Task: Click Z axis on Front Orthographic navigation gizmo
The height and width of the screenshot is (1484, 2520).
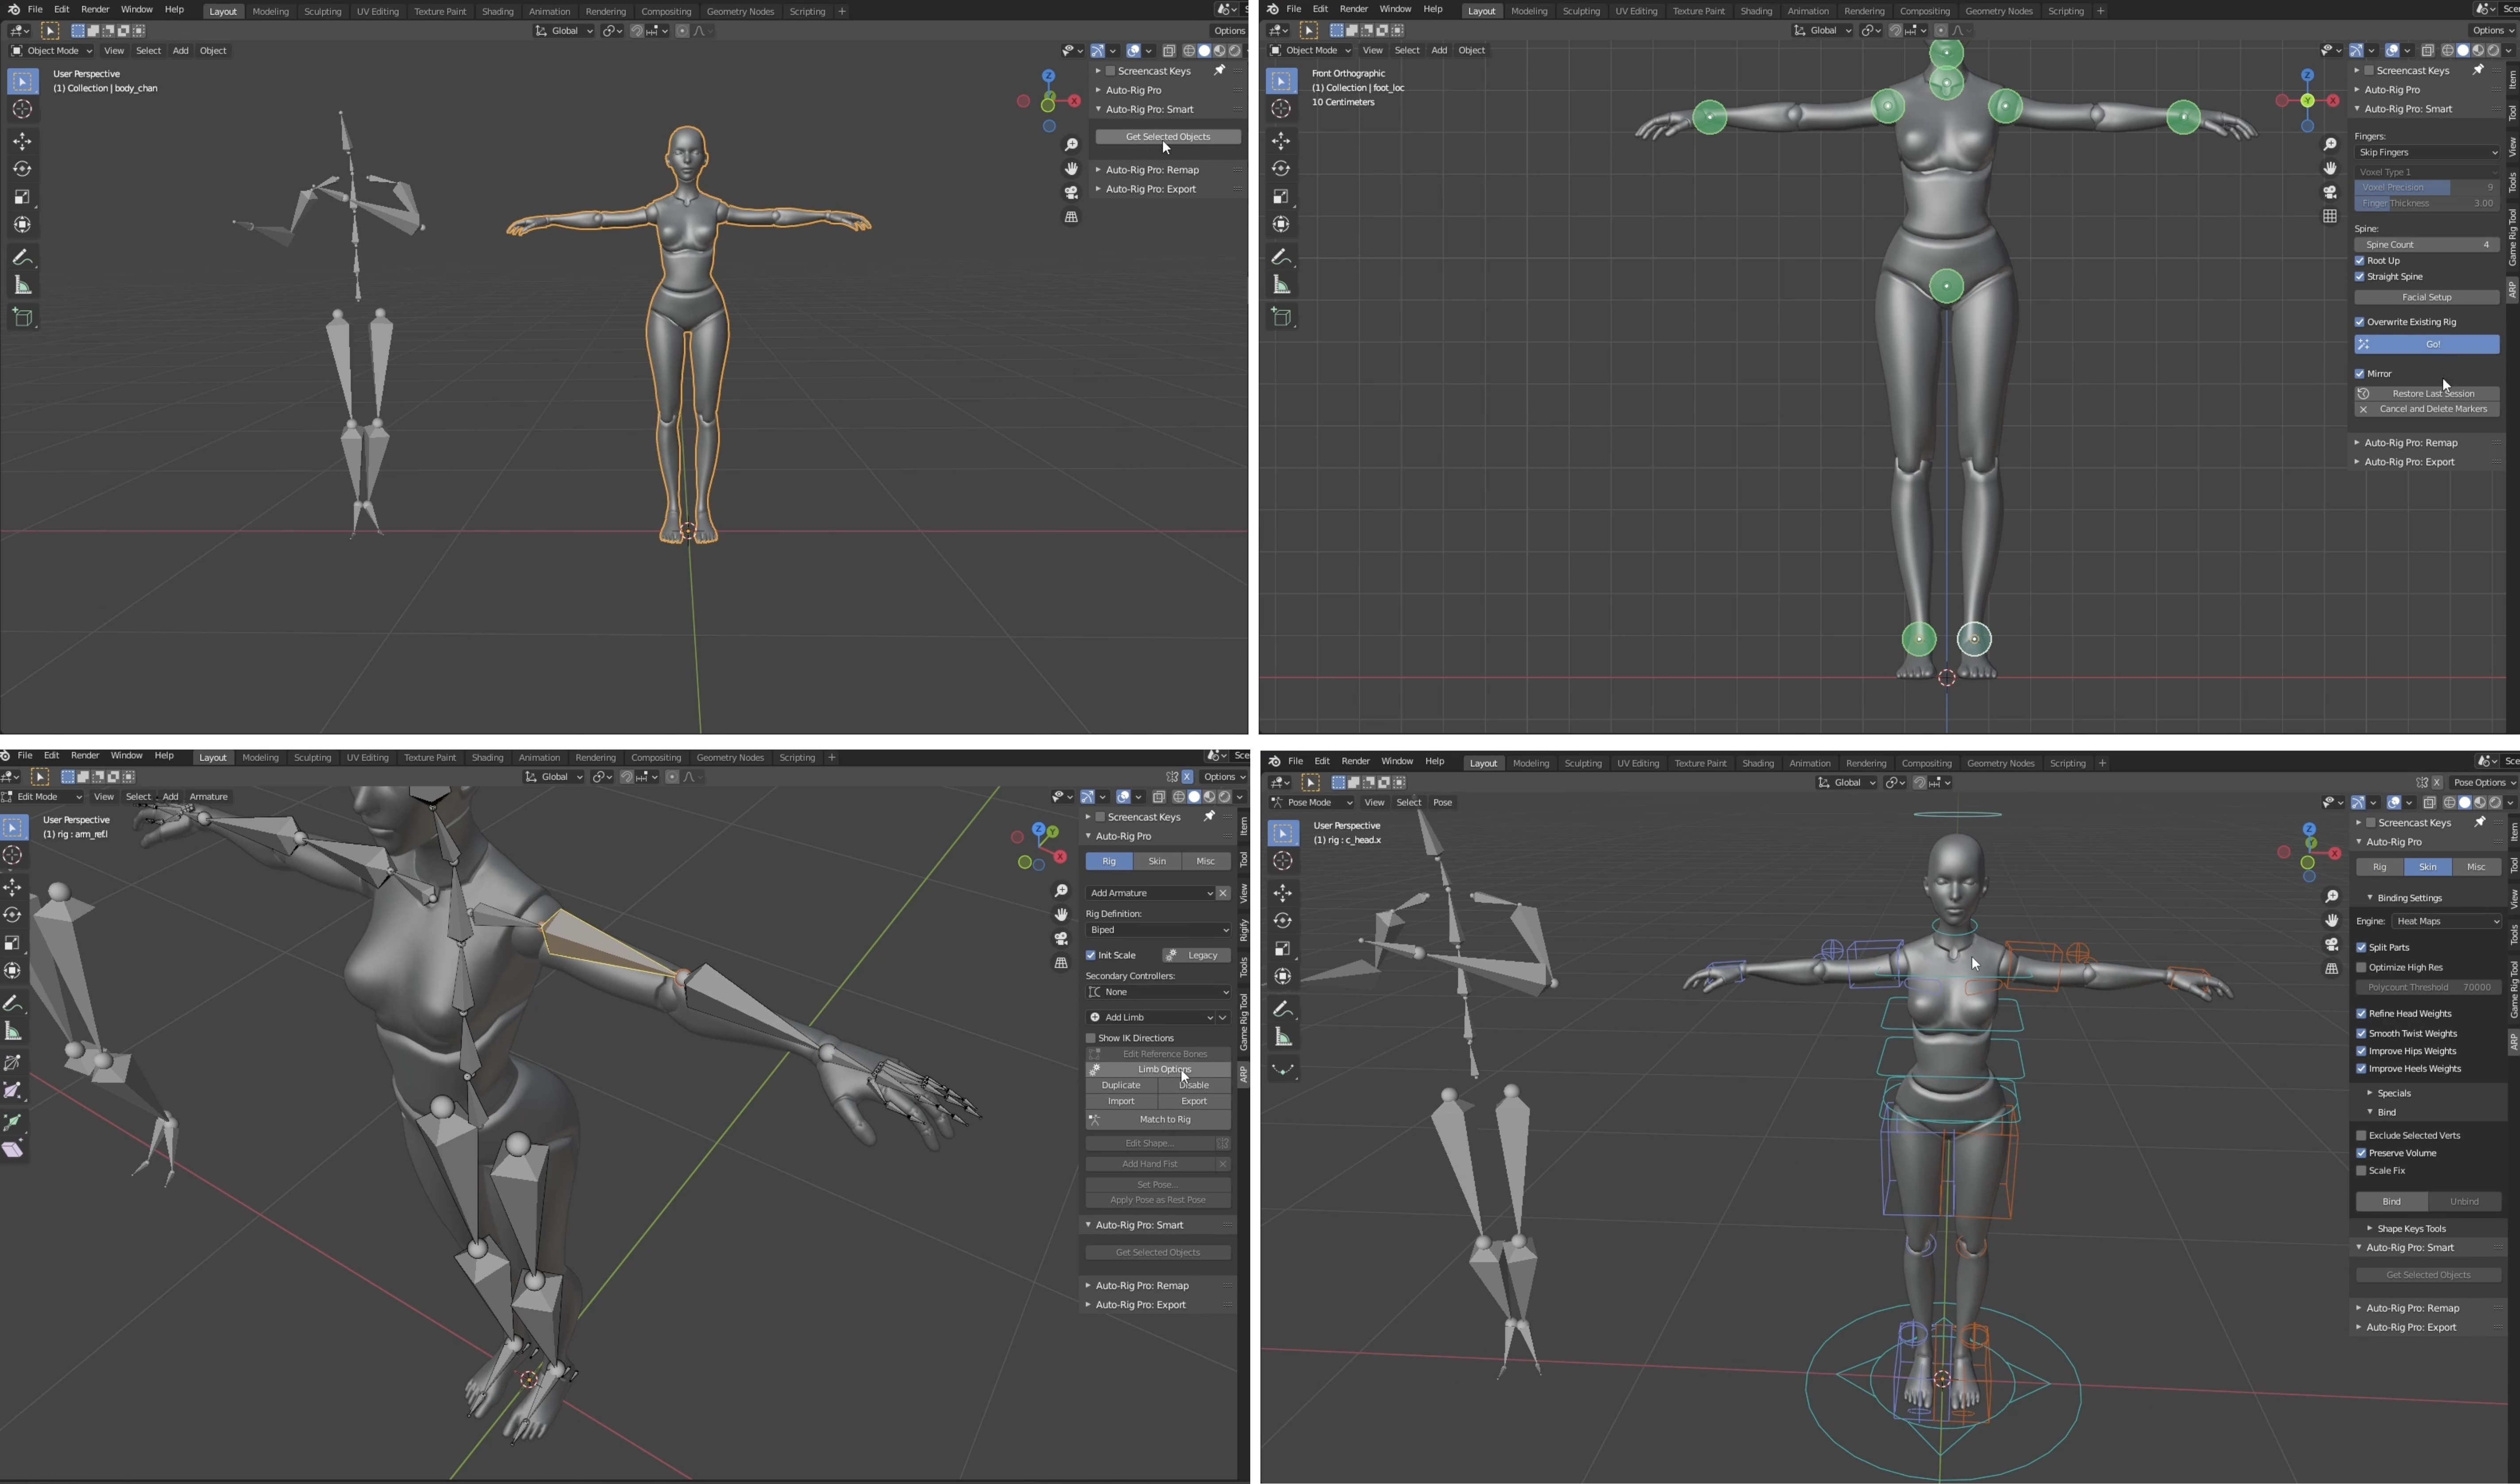Action: click(x=2307, y=75)
